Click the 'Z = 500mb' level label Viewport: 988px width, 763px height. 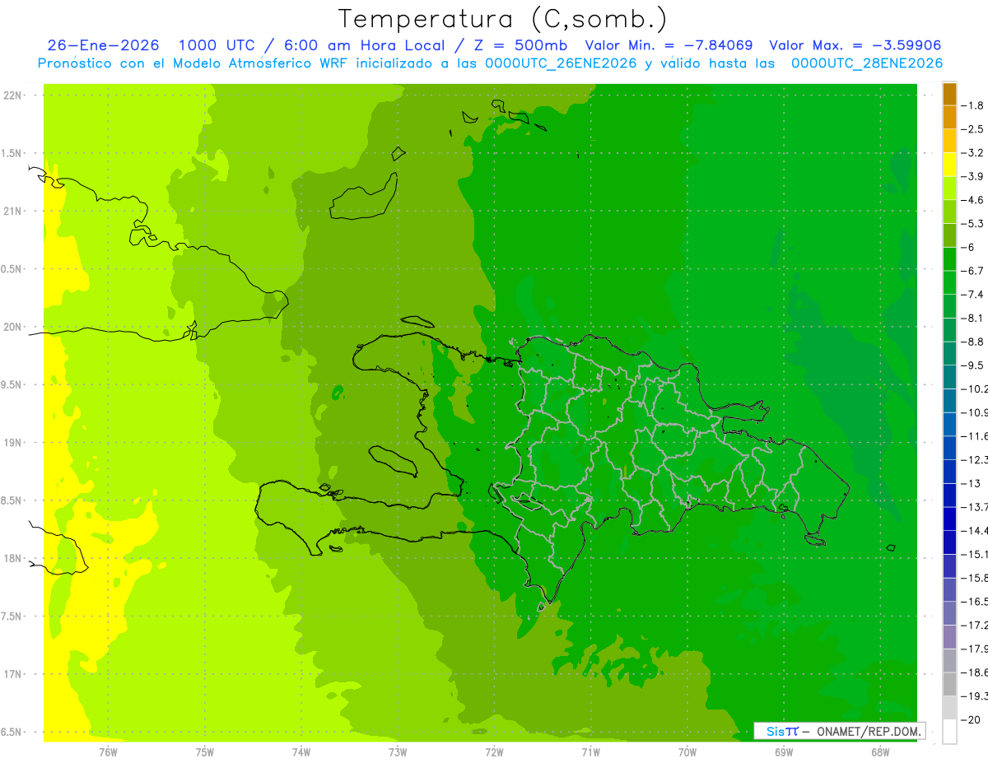[519, 45]
